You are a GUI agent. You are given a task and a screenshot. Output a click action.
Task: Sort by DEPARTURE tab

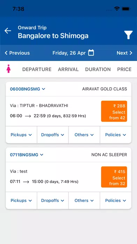coord(37,69)
